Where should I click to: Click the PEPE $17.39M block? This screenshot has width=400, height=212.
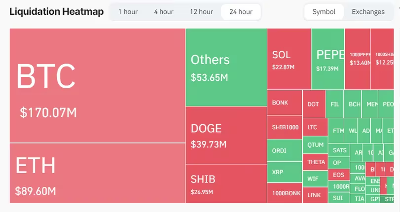pyautogui.click(x=327, y=59)
